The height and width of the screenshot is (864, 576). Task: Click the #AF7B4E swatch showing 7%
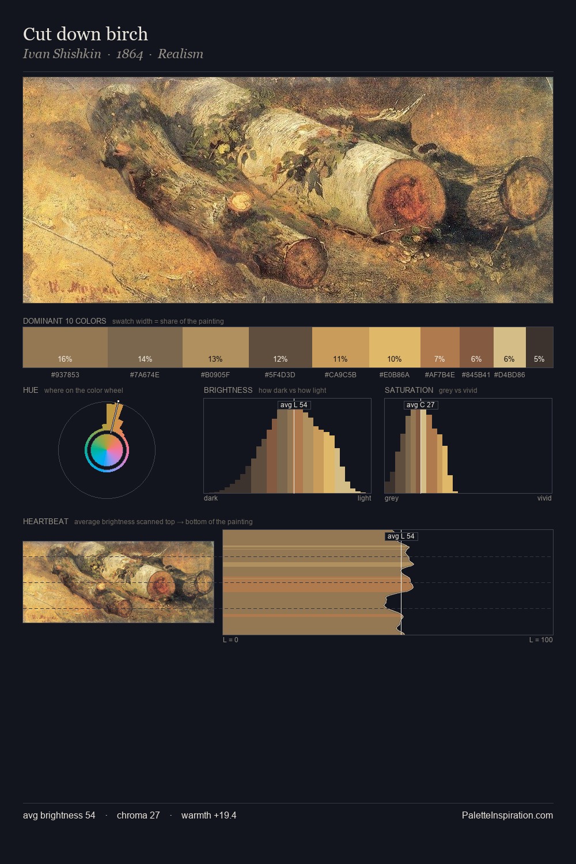(x=440, y=347)
